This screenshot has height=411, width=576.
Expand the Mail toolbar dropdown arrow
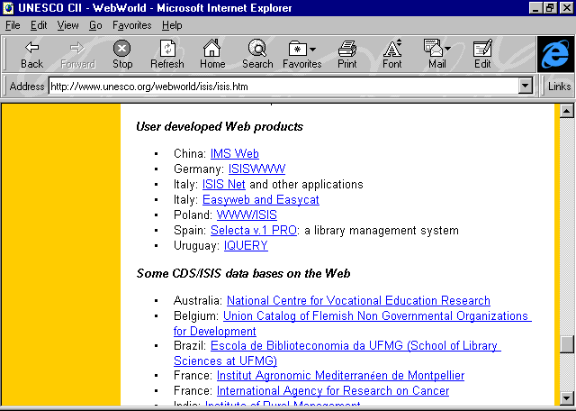[x=448, y=50]
